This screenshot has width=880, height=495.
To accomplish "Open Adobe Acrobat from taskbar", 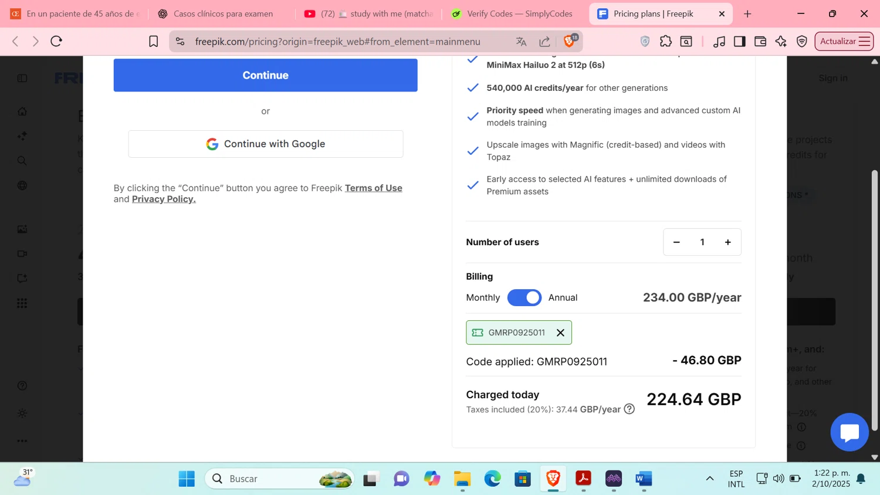I will [583, 479].
